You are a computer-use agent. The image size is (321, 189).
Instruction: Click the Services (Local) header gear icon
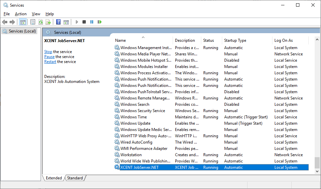pyautogui.click(x=49, y=32)
